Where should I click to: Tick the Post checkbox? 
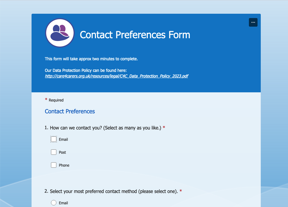pyautogui.click(x=54, y=152)
